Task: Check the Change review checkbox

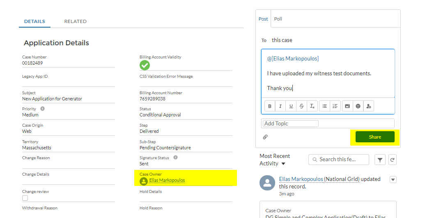Action: pyautogui.click(x=25, y=198)
